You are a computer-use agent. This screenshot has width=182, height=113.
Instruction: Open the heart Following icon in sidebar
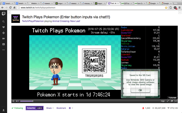tap(3, 27)
